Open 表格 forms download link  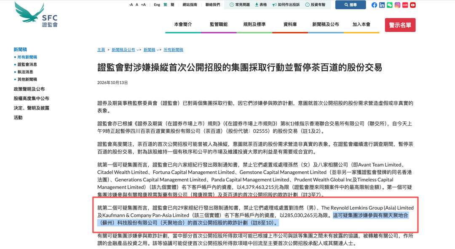pos(261,5)
